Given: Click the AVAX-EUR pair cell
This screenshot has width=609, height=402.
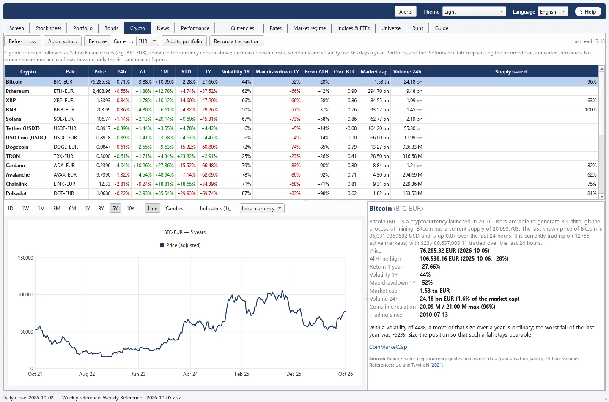Looking at the screenshot, I should (70, 174).
